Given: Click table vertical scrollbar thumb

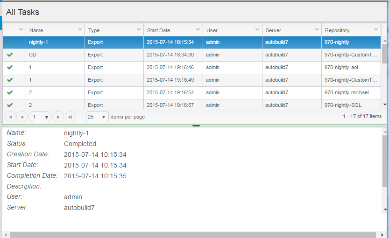Looking at the screenshot, I should [x=384, y=54].
